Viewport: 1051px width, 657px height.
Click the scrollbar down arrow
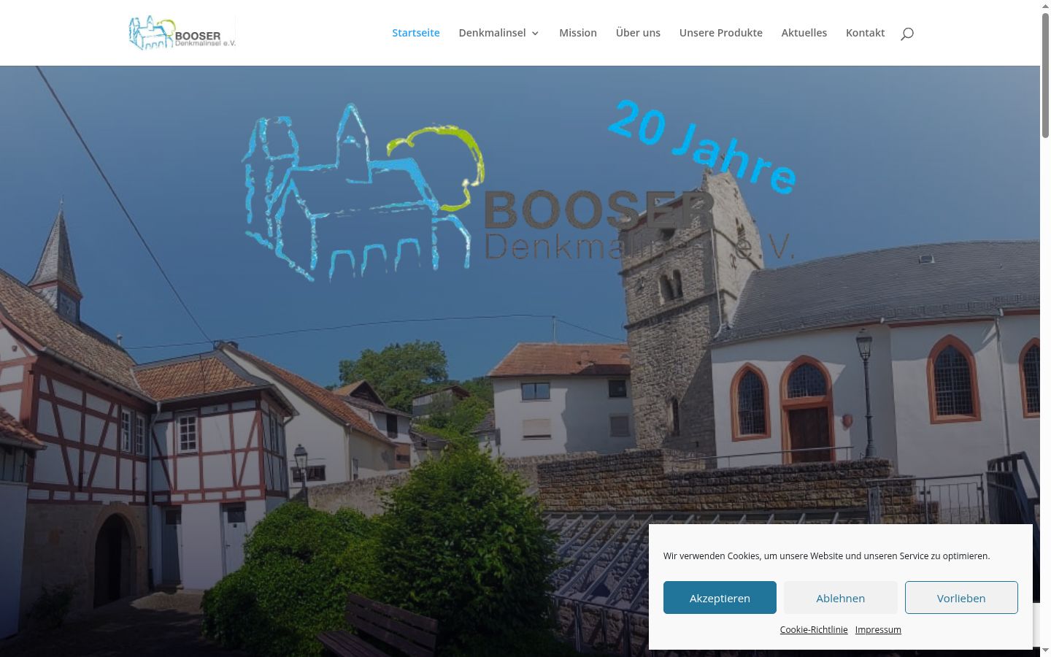(1045, 650)
